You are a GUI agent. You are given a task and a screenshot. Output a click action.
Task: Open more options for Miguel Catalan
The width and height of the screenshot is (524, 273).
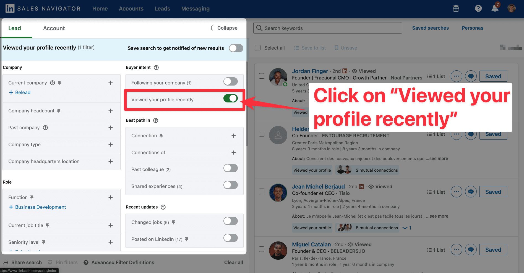click(457, 249)
